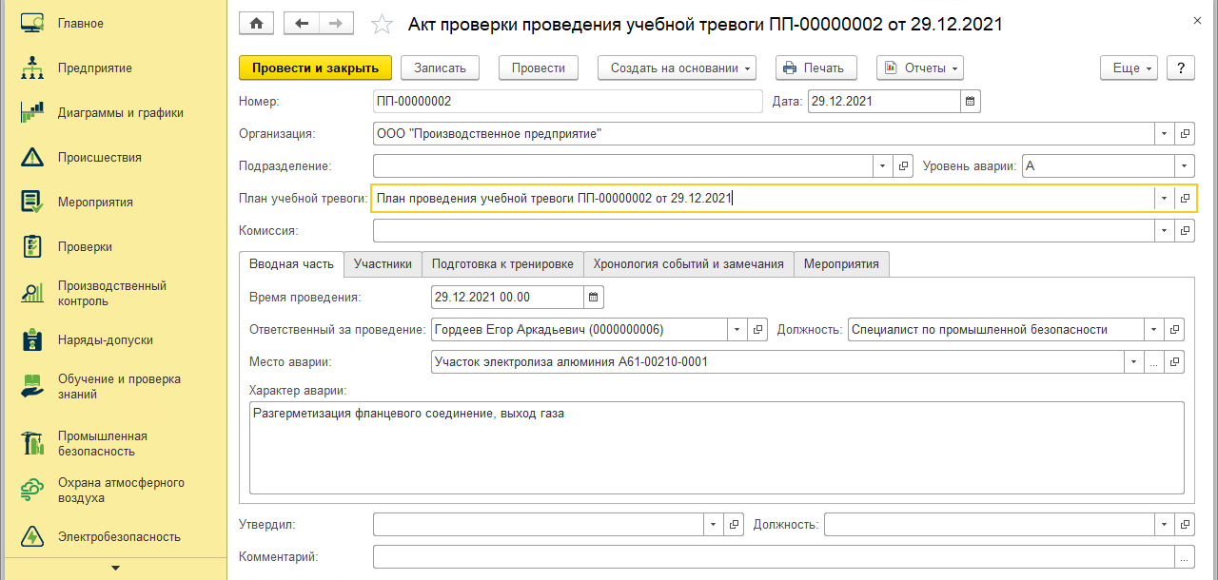This screenshot has width=1218, height=580.
Task: Open the Комиссия record with open icon
Action: [1186, 230]
